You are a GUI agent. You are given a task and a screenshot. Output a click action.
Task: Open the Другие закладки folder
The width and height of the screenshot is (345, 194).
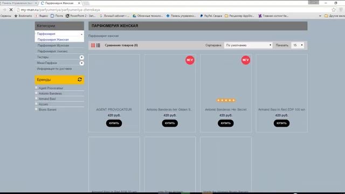(x=335, y=16)
